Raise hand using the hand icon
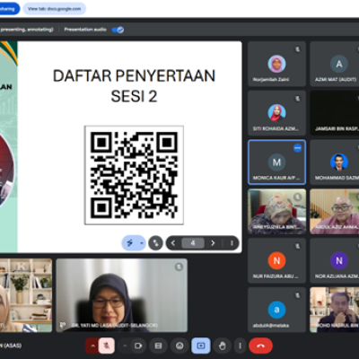This screenshot has height=359, width=359. point(222,346)
